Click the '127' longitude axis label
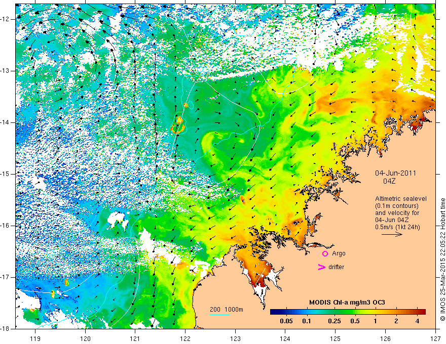446x344 pixels. click(435, 339)
